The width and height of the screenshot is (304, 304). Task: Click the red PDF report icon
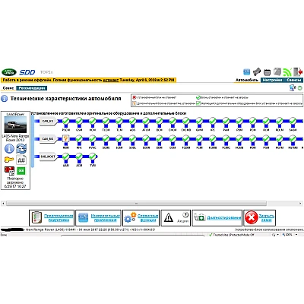[9, 171]
